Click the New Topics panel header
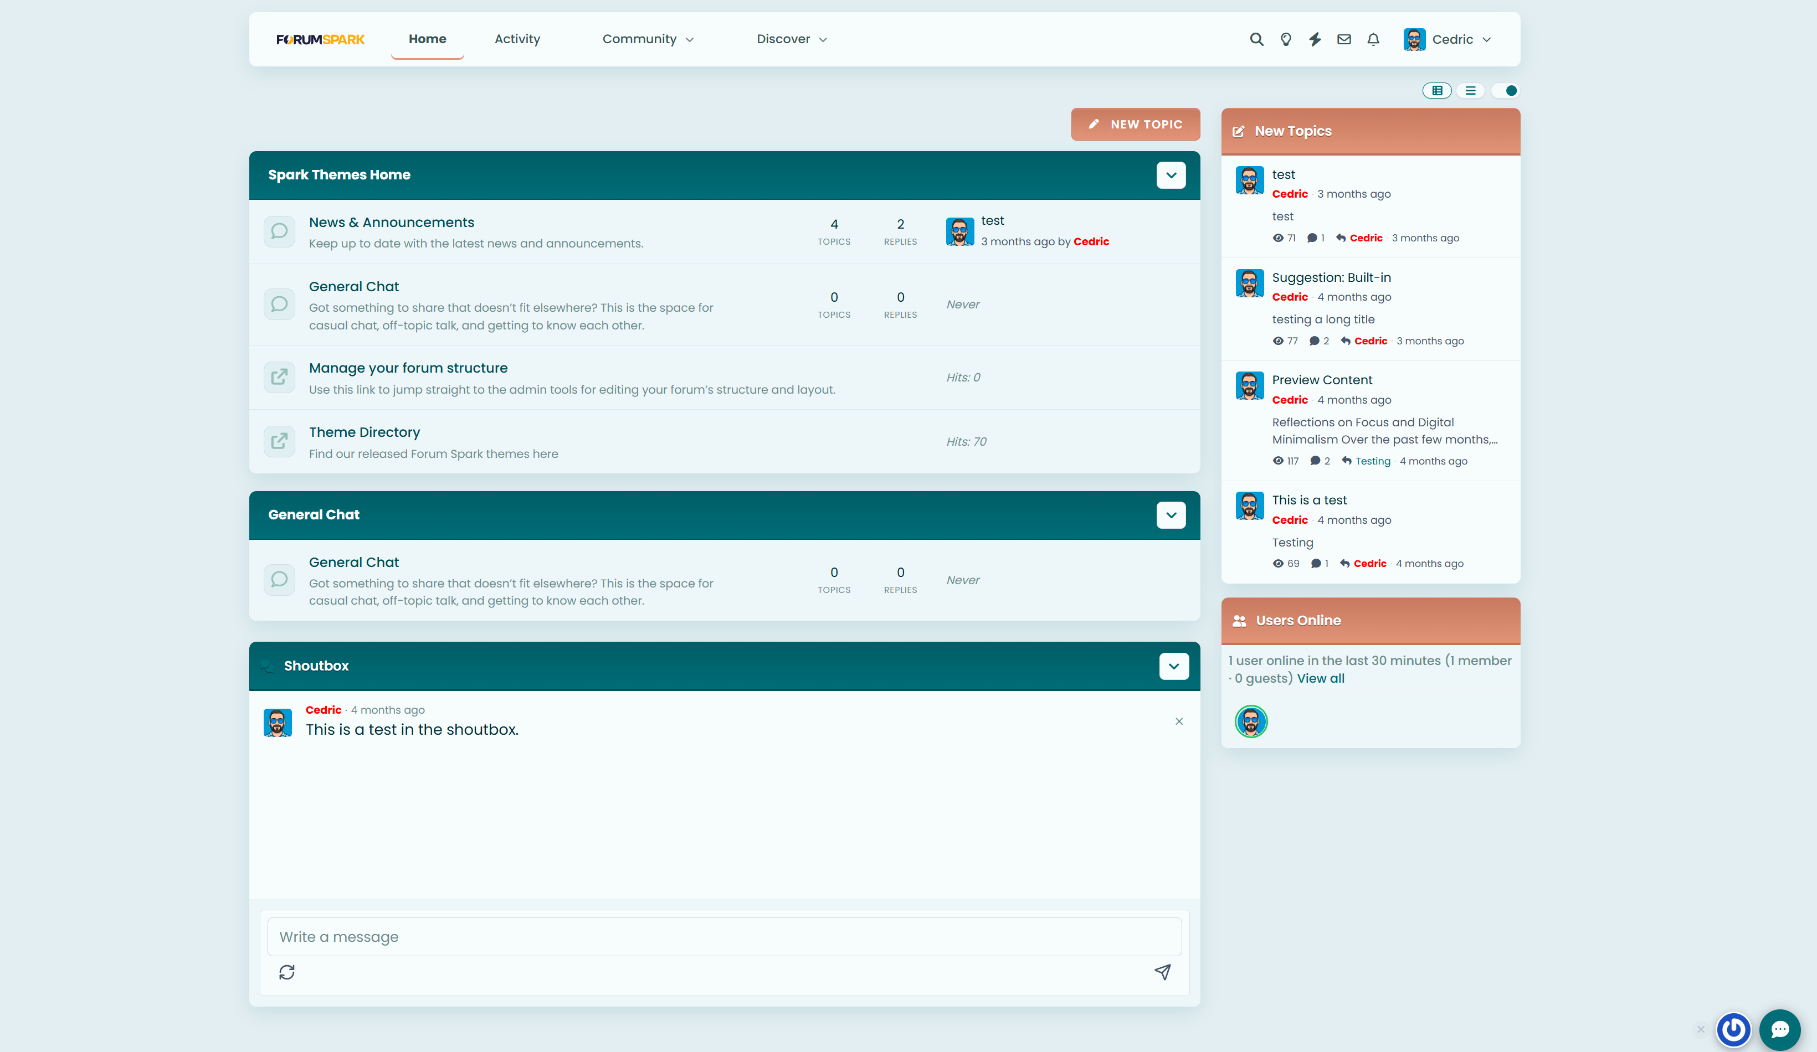This screenshot has width=1817, height=1052. click(x=1371, y=131)
